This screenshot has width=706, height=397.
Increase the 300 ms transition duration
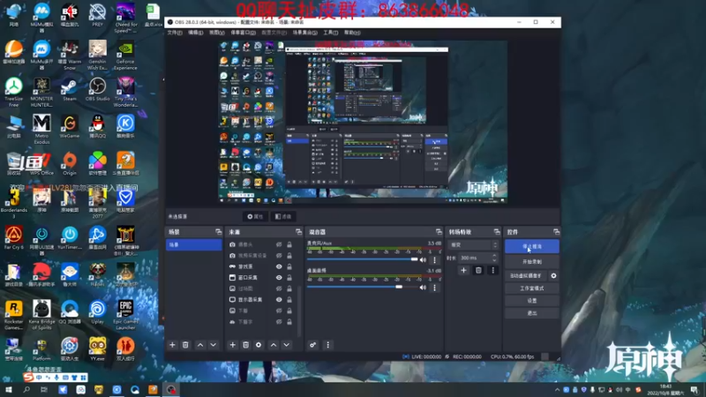tap(494, 256)
